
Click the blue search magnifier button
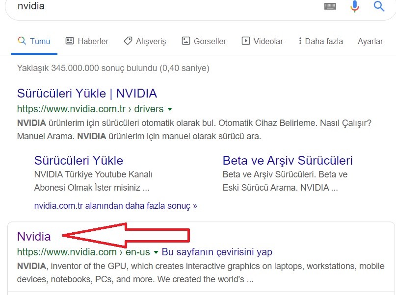379,6
